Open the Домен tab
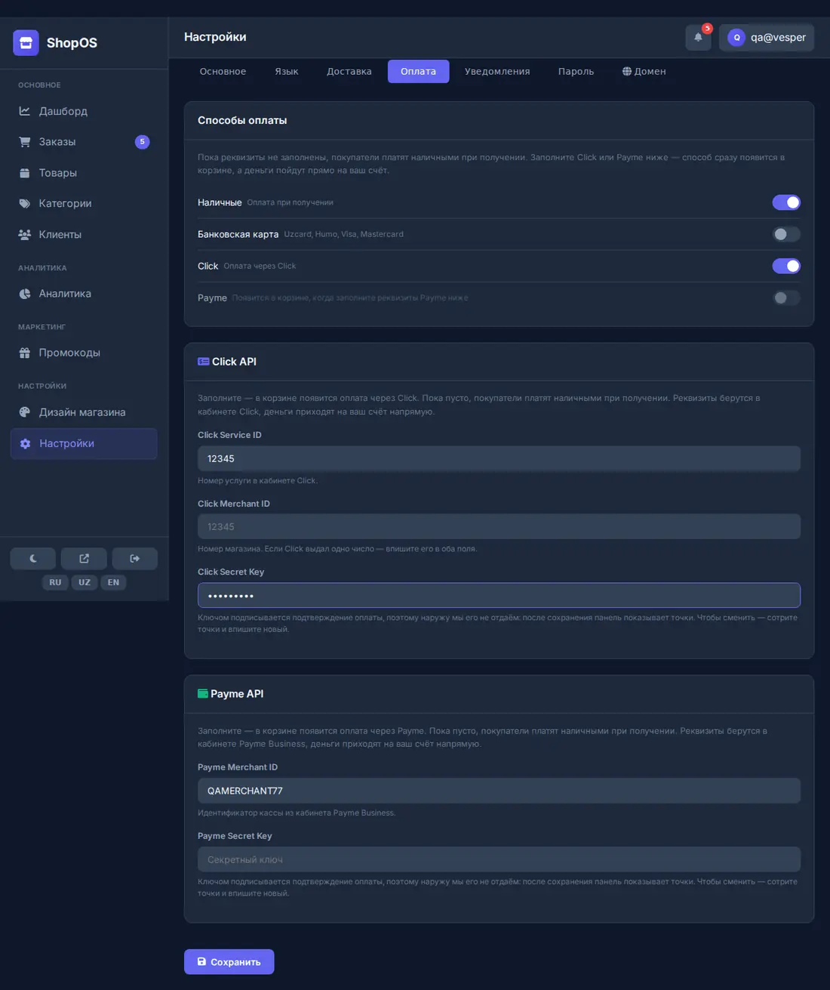This screenshot has width=830, height=990. pyautogui.click(x=644, y=71)
